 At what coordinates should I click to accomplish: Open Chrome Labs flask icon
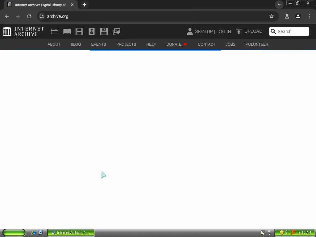287,16
